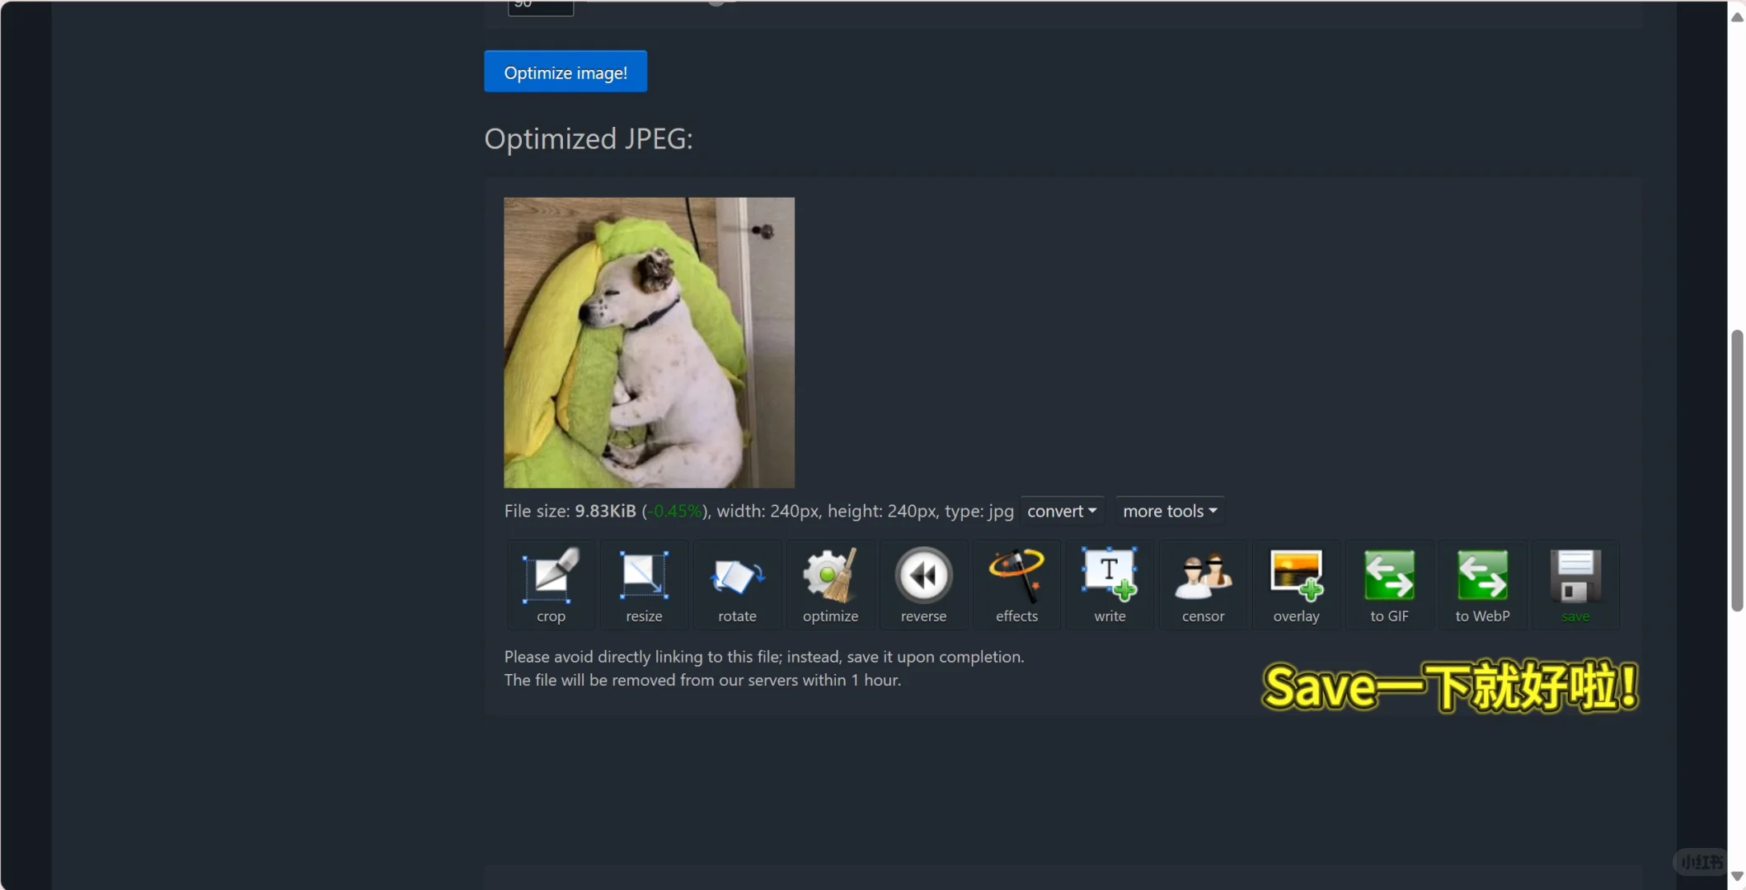Click the scrollbar down arrow
The width and height of the screenshot is (1746, 890).
pos(1737,876)
